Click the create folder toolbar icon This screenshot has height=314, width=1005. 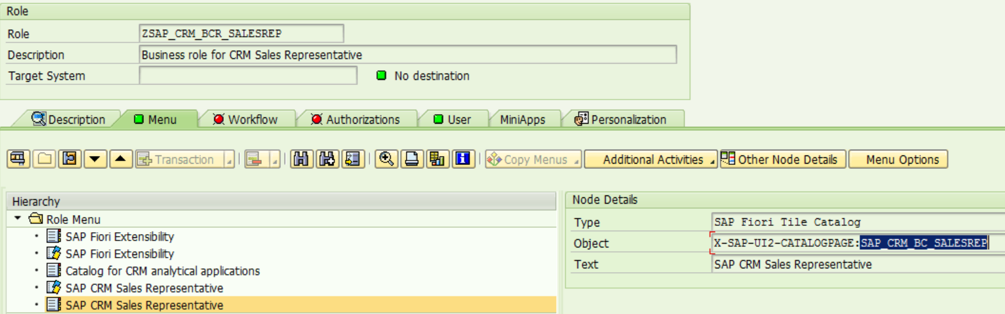click(44, 159)
